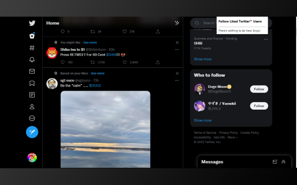This screenshot has width=297, height=185.
Task: Open the Lists icon in sidebar
Action: point(32,95)
